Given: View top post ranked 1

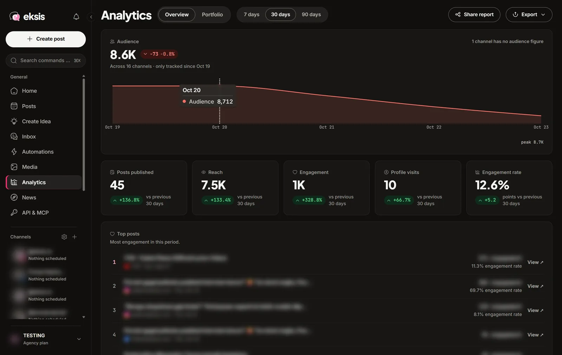Looking at the screenshot, I should [535, 262].
